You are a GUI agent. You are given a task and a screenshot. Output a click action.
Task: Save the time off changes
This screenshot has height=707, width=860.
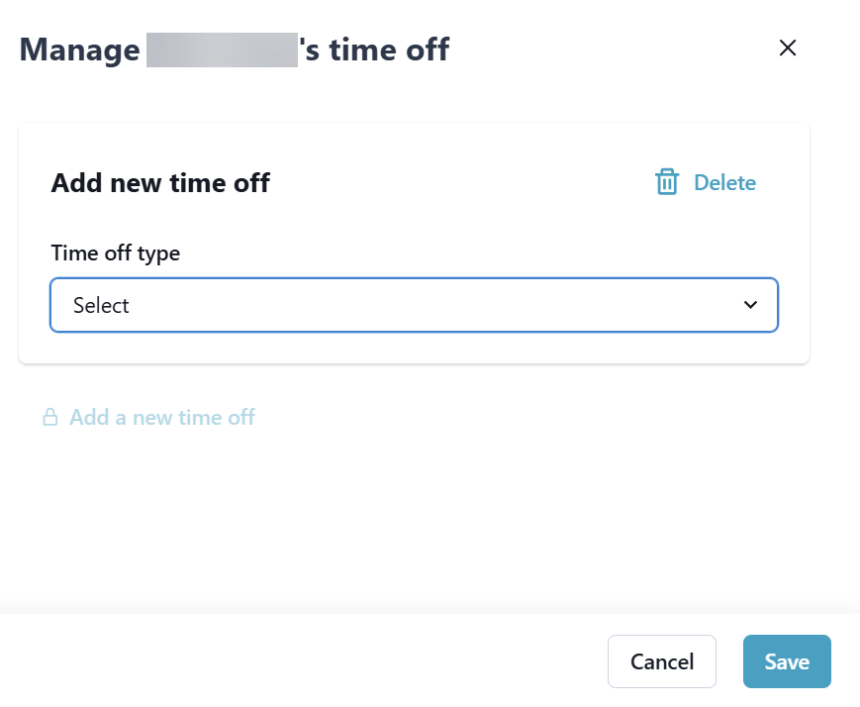(787, 661)
